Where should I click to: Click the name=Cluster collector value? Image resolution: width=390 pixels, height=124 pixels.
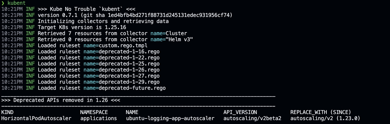coord(169,34)
